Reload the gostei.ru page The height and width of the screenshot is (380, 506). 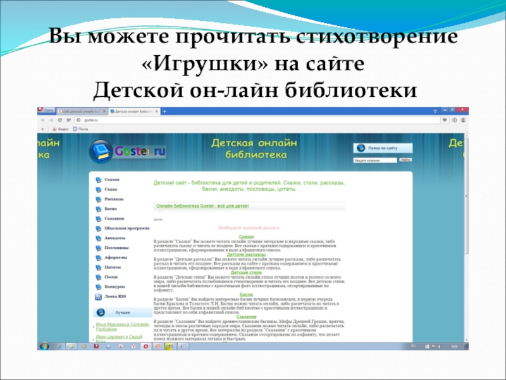59,120
